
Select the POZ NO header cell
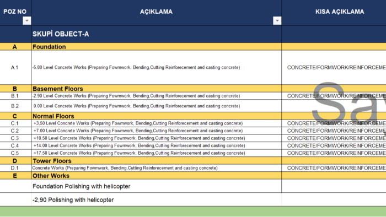point(15,13)
